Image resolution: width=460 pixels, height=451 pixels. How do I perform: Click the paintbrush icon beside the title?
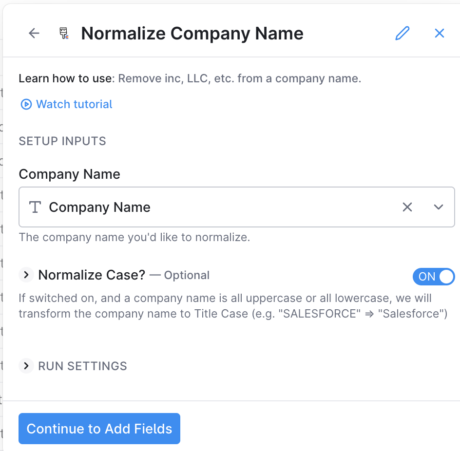coord(64,33)
